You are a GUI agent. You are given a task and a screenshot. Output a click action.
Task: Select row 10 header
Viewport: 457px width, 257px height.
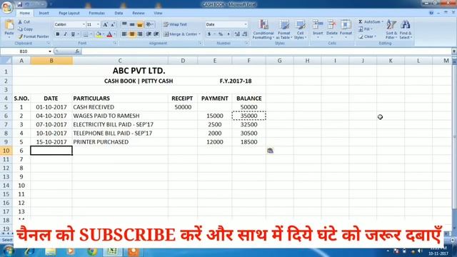pos(6,151)
